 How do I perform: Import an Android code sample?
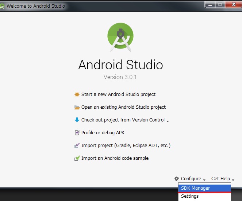pos(115,158)
